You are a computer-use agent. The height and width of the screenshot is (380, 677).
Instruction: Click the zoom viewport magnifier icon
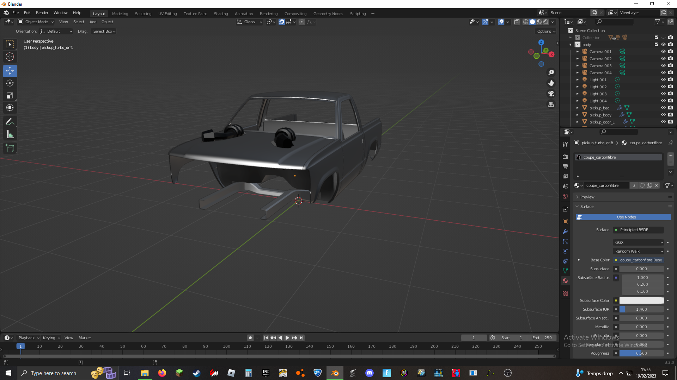[x=551, y=72]
